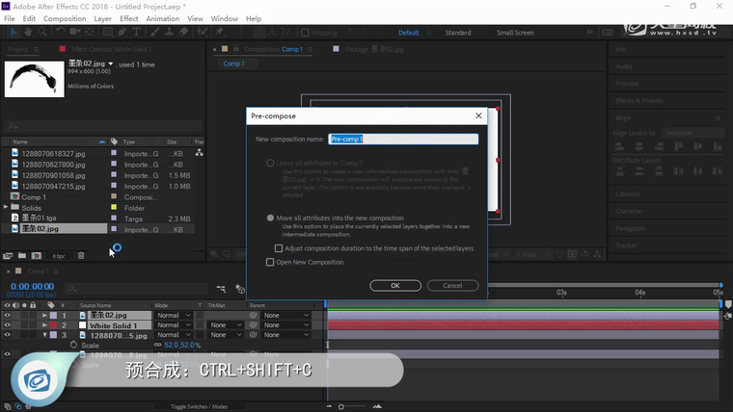Open blend Mode dropdown for White Solid 1
733x412 pixels.
(173, 325)
